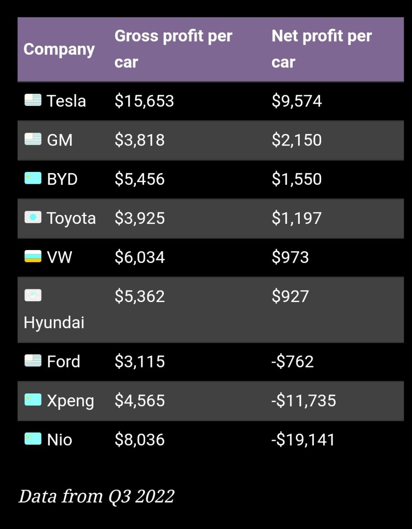
Task: Click VW's $6,034 gross profit value
Action: click(x=140, y=257)
